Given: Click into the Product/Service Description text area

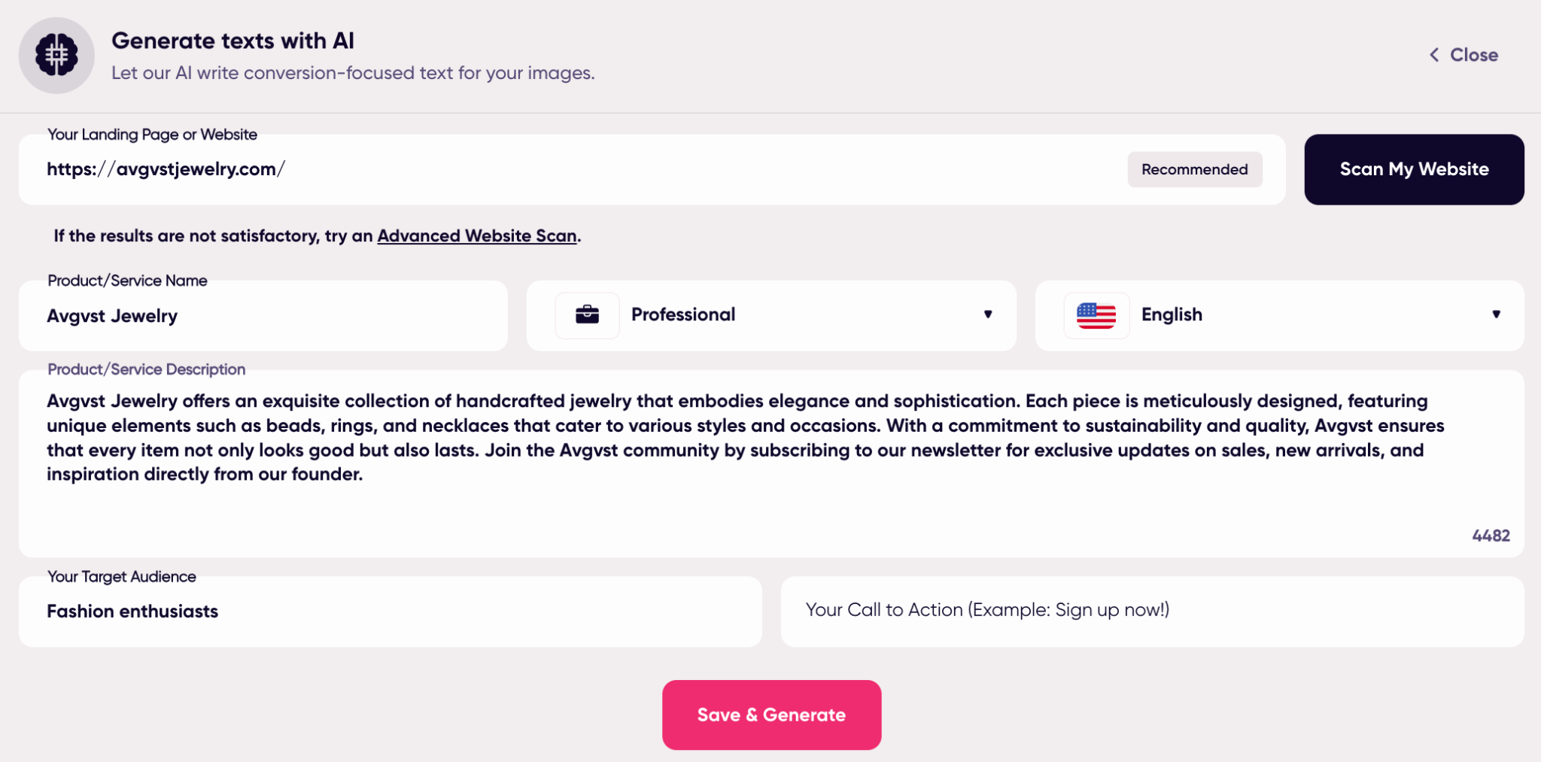Looking at the screenshot, I should (771, 463).
